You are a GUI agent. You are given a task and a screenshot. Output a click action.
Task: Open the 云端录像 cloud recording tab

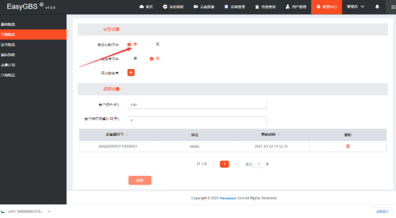(x=204, y=7)
